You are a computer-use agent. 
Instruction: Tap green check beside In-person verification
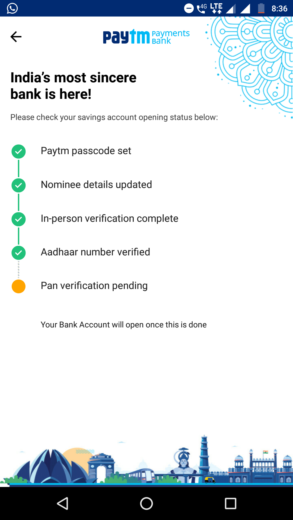[x=18, y=219]
